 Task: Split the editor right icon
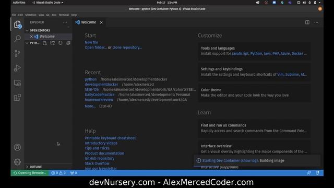point(307,22)
